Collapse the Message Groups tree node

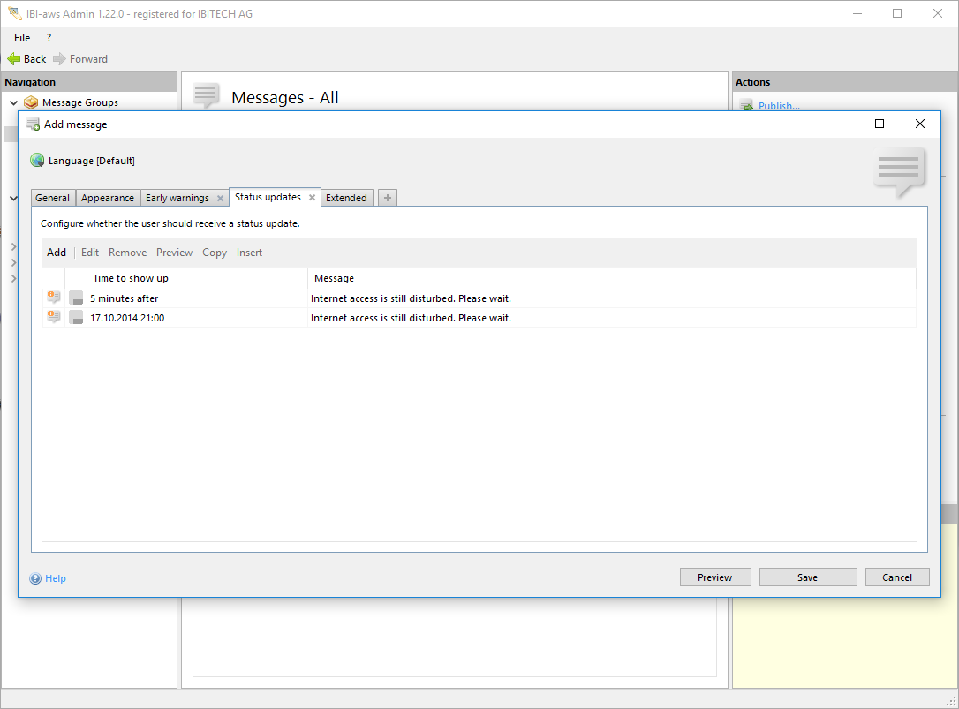point(13,102)
